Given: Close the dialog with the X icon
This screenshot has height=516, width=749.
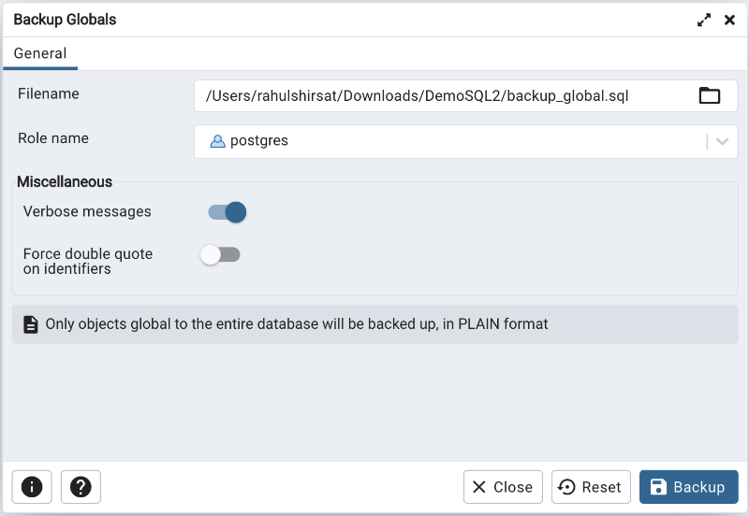Looking at the screenshot, I should tap(729, 20).
